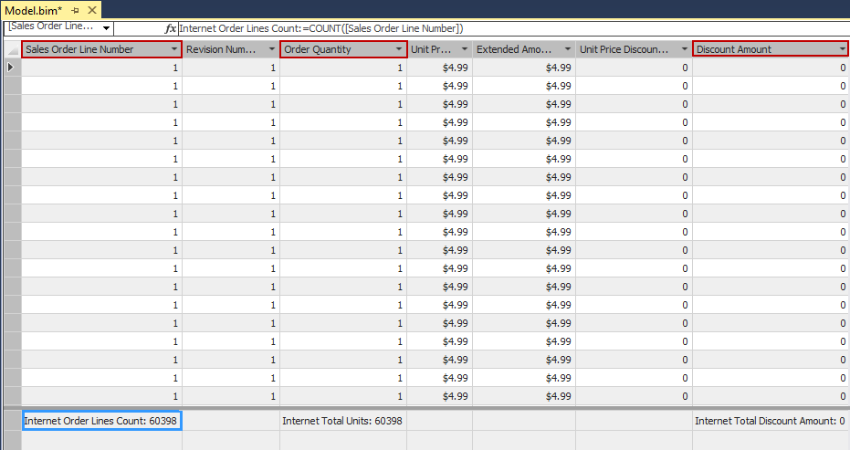Screen dimensions: 850x450
Task: Click the fx insert function icon
Action: click(171, 28)
